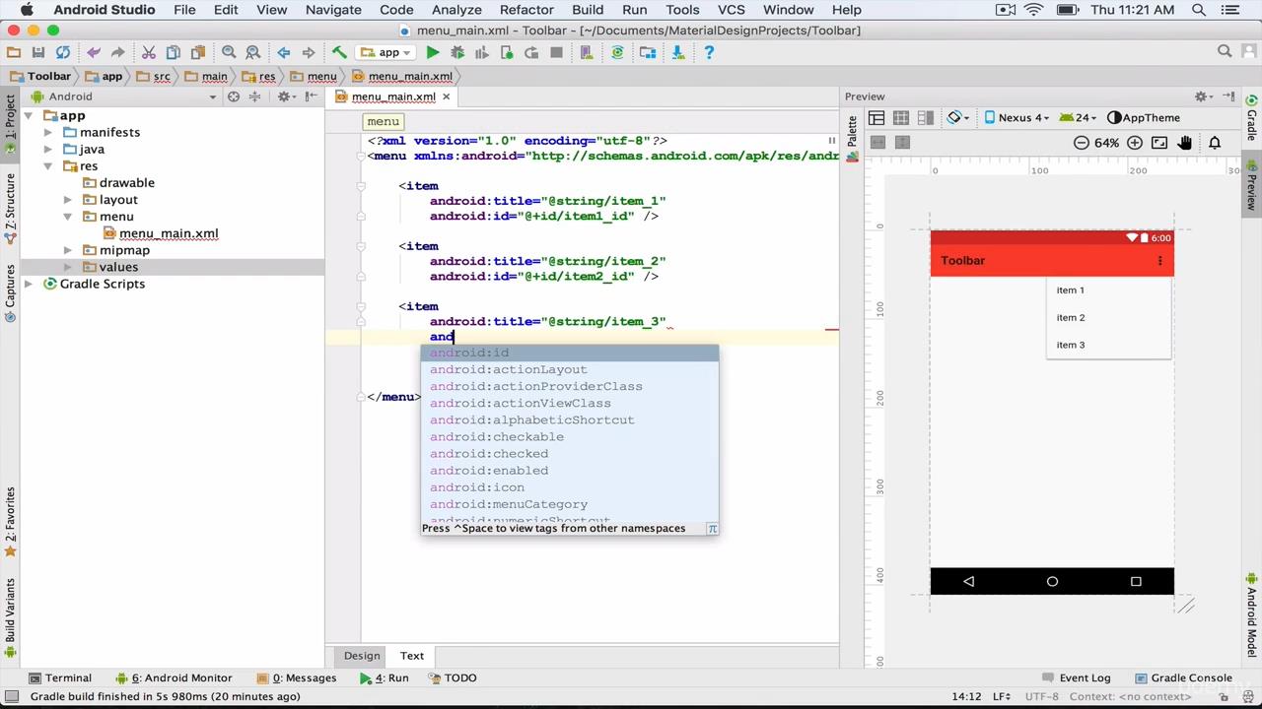Navigate back with the left arrow icon
This screenshot has width=1262, height=709.
pyautogui.click(x=284, y=52)
